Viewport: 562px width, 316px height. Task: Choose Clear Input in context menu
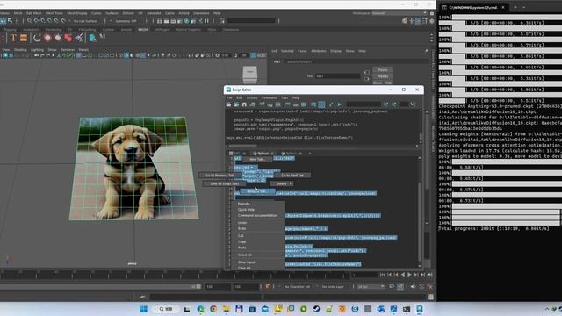point(246,262)
